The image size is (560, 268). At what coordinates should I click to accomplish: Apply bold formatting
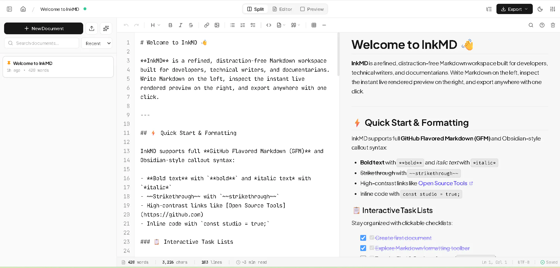tap(170, 25)
